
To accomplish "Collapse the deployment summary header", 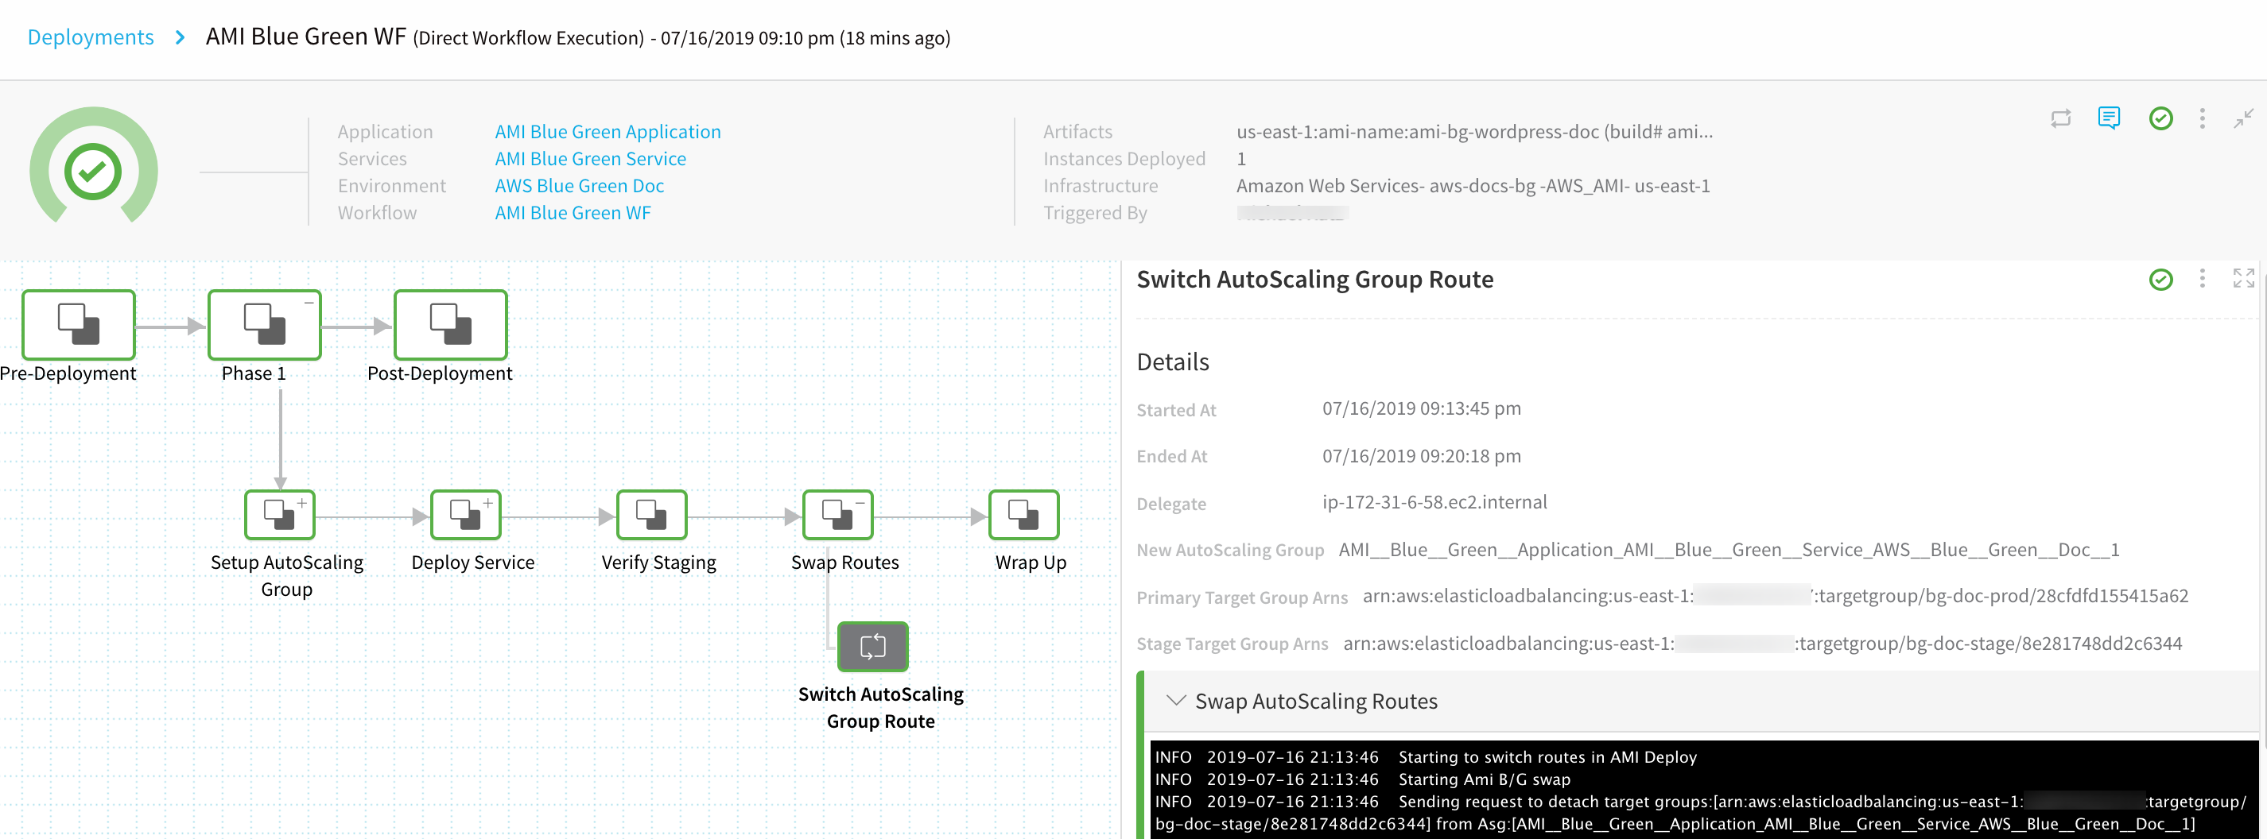I will click(x=2243, y=118).
